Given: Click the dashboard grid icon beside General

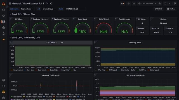Looking at the screenshot, I should [x=10, y=4].
